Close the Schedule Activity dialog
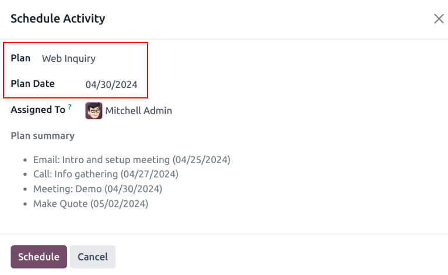448x275 pixels. pyautogui.click(x=439, y=19)
